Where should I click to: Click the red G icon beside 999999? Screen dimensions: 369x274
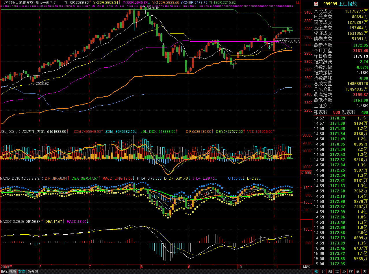tap(316, 4)
